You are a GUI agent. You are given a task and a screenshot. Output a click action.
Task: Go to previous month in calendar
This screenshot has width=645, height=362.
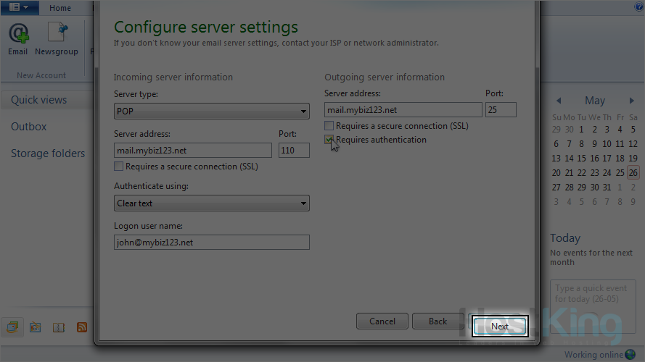tap(559, 101)
